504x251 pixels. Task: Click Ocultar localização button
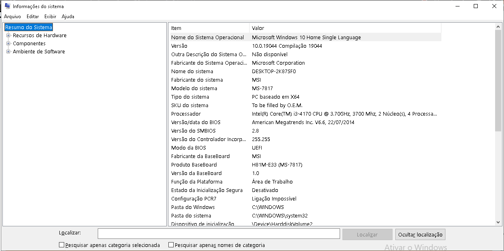(420, 234)
